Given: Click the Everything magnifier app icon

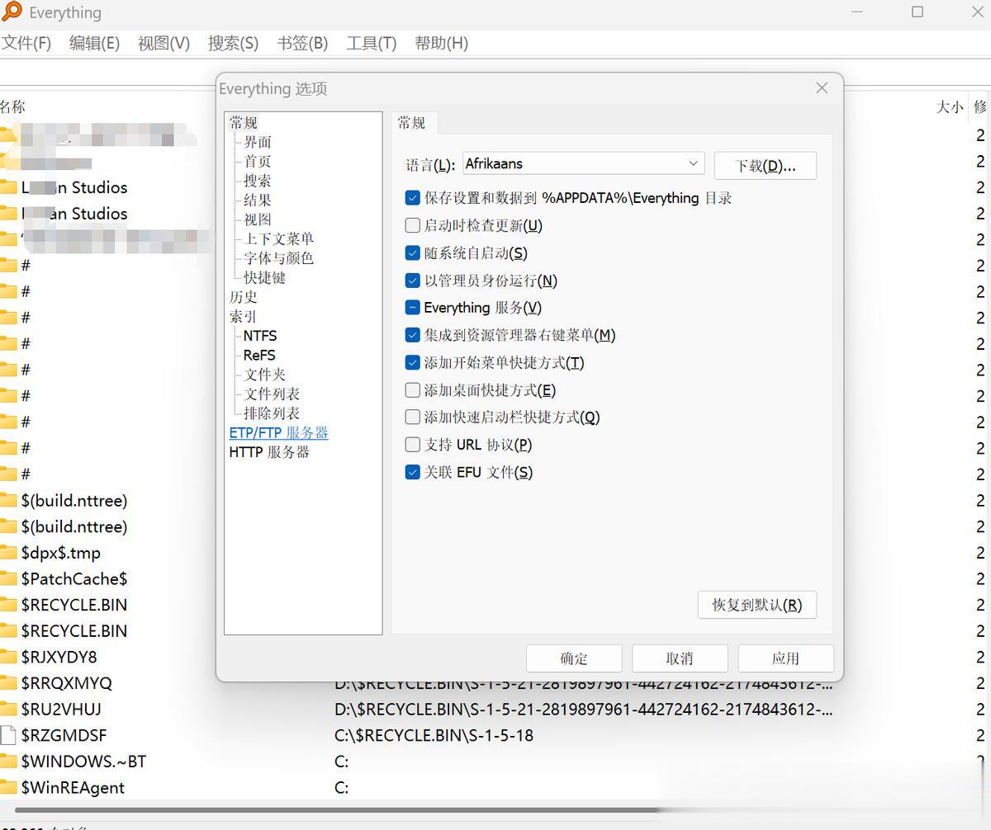Looking at the screenshot, I should point(12,12).
